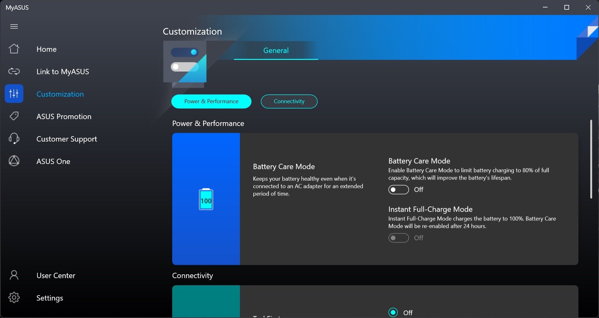
Task: Click the battery 100 icon
Action: click(x=206, y=199)
